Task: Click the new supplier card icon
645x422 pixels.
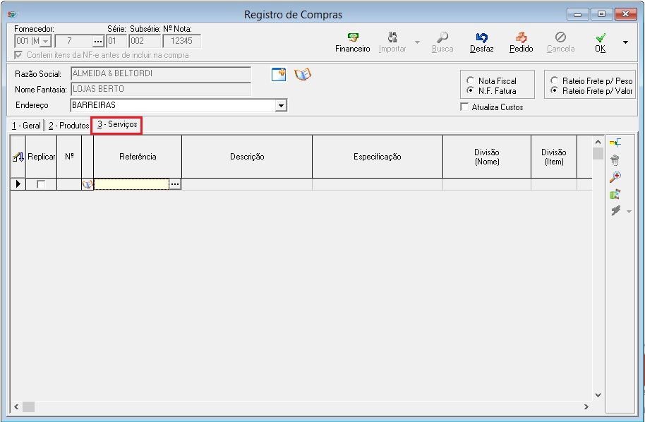Action: coord(279,74)
